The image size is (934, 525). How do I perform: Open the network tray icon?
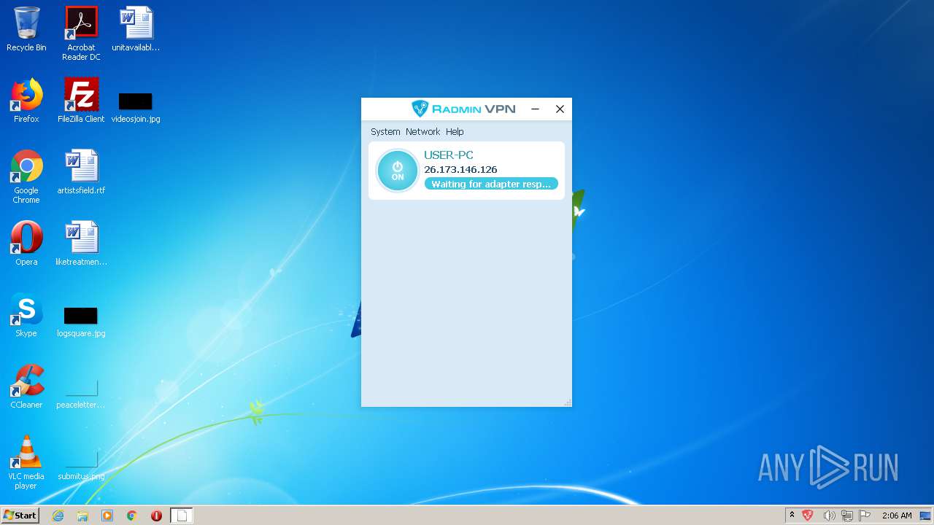click(847, 516)
